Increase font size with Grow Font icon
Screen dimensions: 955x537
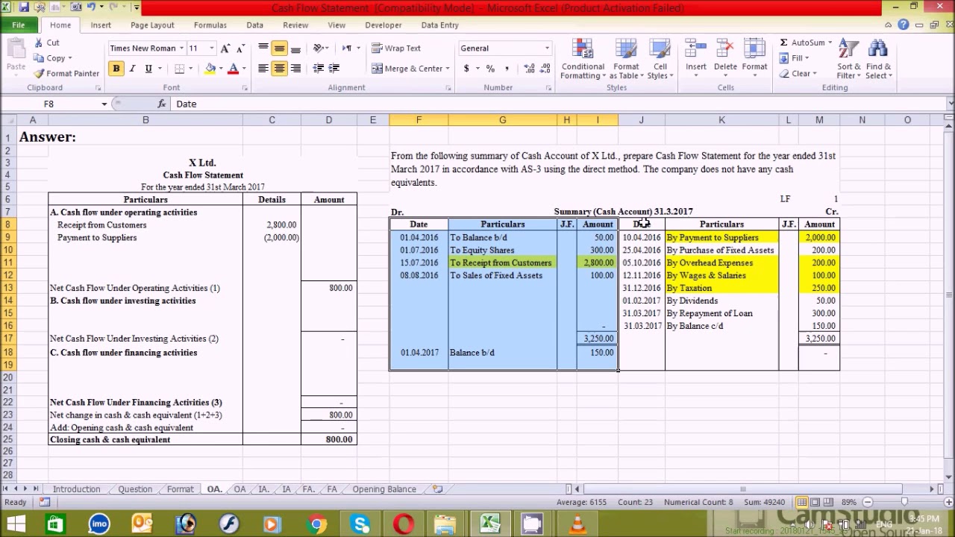click(x=225, y=48)
